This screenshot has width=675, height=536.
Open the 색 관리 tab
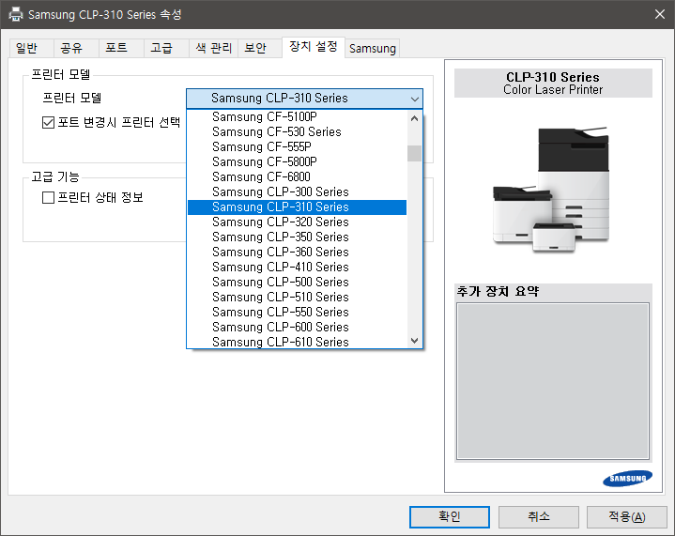coord(213,48)
